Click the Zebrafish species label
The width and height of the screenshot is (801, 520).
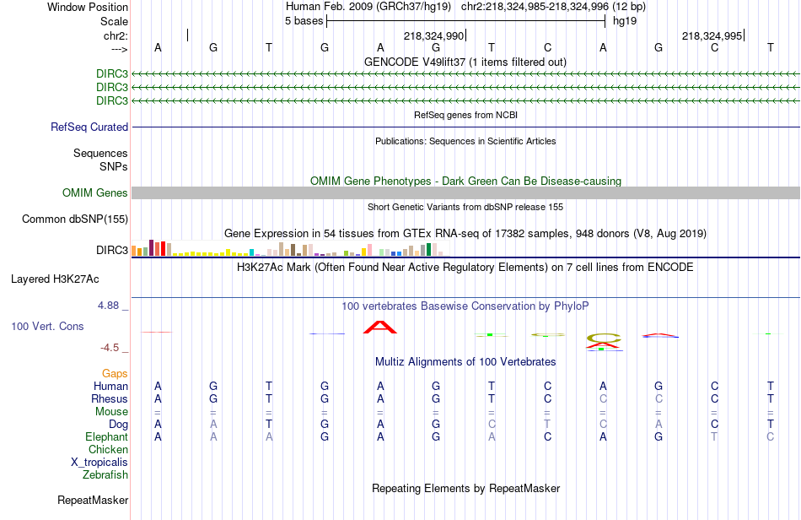click(105, 475)
